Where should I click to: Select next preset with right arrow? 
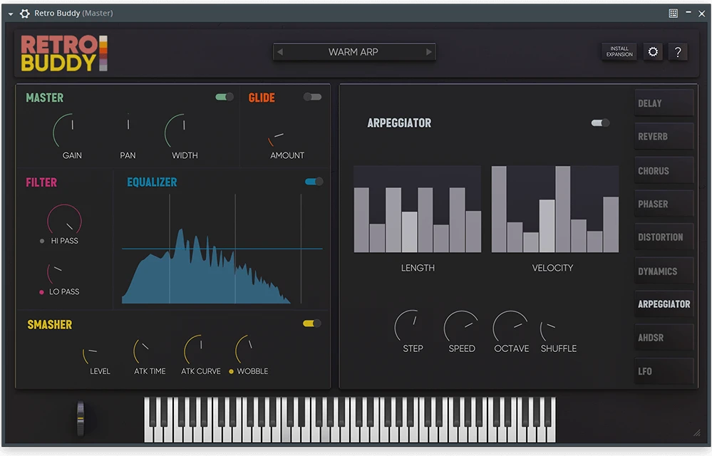tap(428, 52)
